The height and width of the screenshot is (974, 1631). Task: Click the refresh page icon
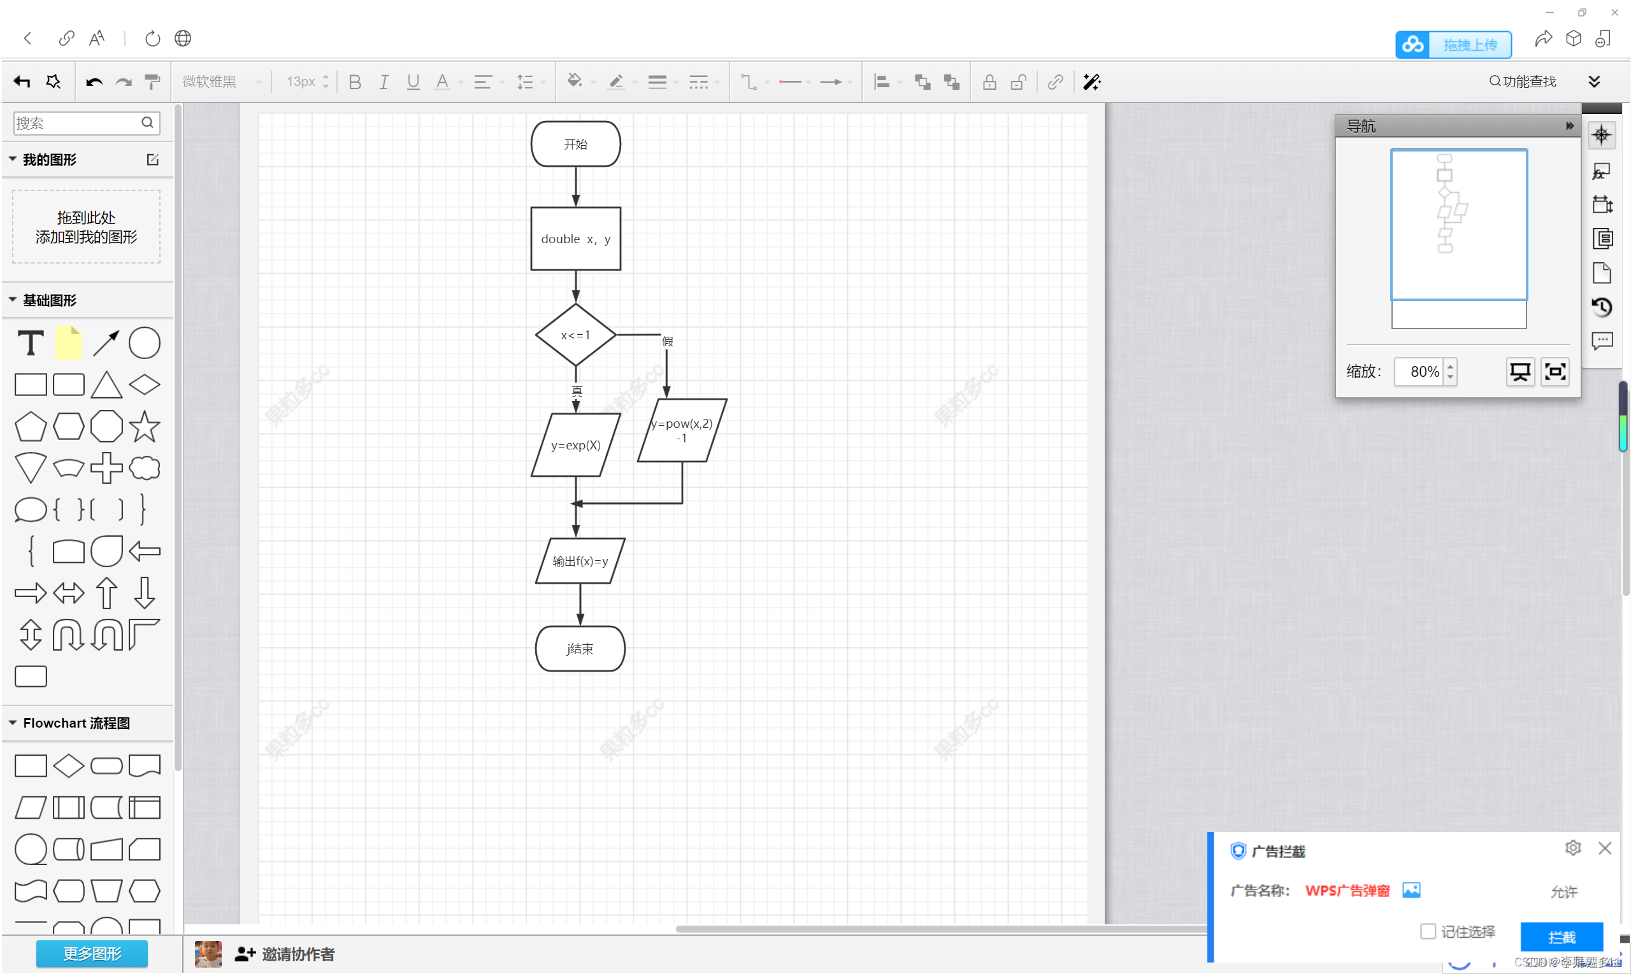pos(152,38)
